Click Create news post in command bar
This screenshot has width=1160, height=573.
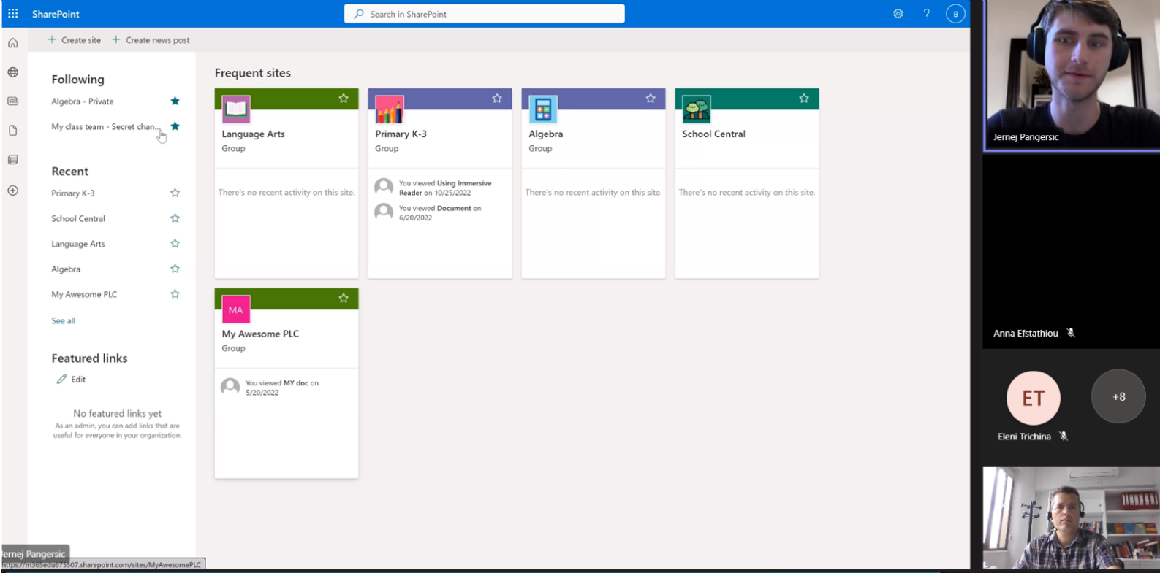tap(151, 40)
